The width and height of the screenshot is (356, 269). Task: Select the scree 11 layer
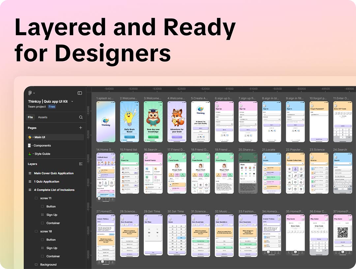point(46,198)
